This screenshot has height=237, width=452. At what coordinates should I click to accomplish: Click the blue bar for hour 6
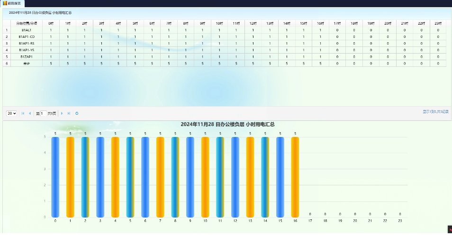click(145, 177)
